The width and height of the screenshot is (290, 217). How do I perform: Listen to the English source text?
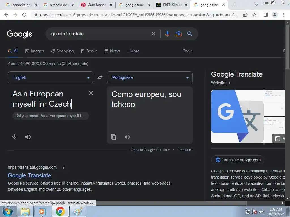(28, 137)
